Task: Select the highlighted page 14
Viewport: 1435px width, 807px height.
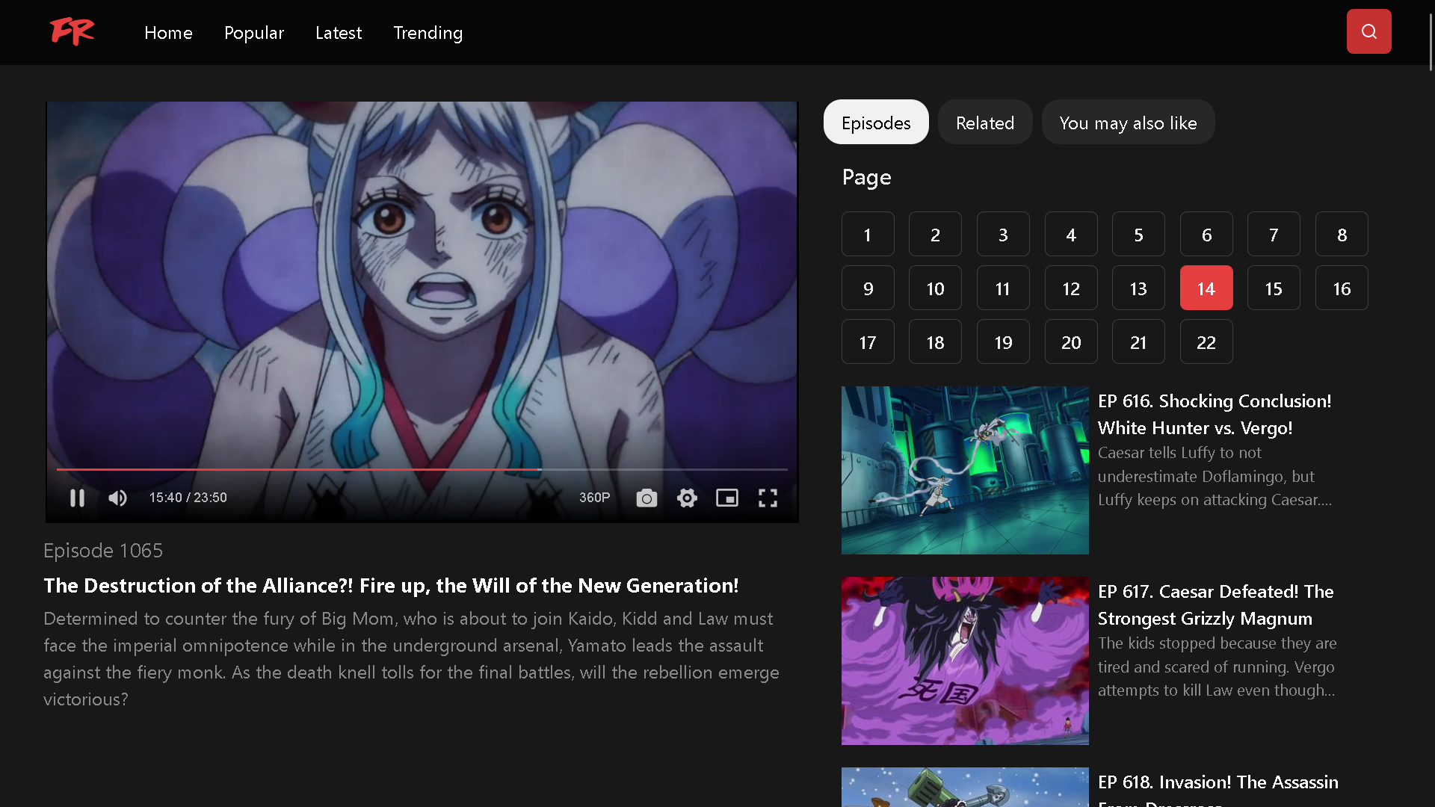Action: (1206, 288)
